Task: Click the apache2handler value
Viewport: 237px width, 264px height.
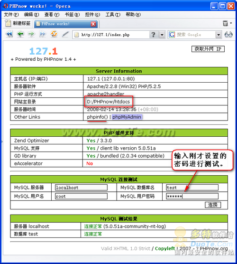Action: [x=106, y=94]
